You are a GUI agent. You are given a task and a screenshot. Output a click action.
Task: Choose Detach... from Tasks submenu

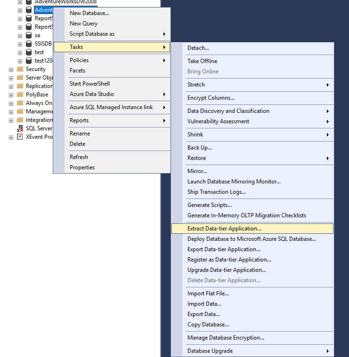click(x=252, y=48)
